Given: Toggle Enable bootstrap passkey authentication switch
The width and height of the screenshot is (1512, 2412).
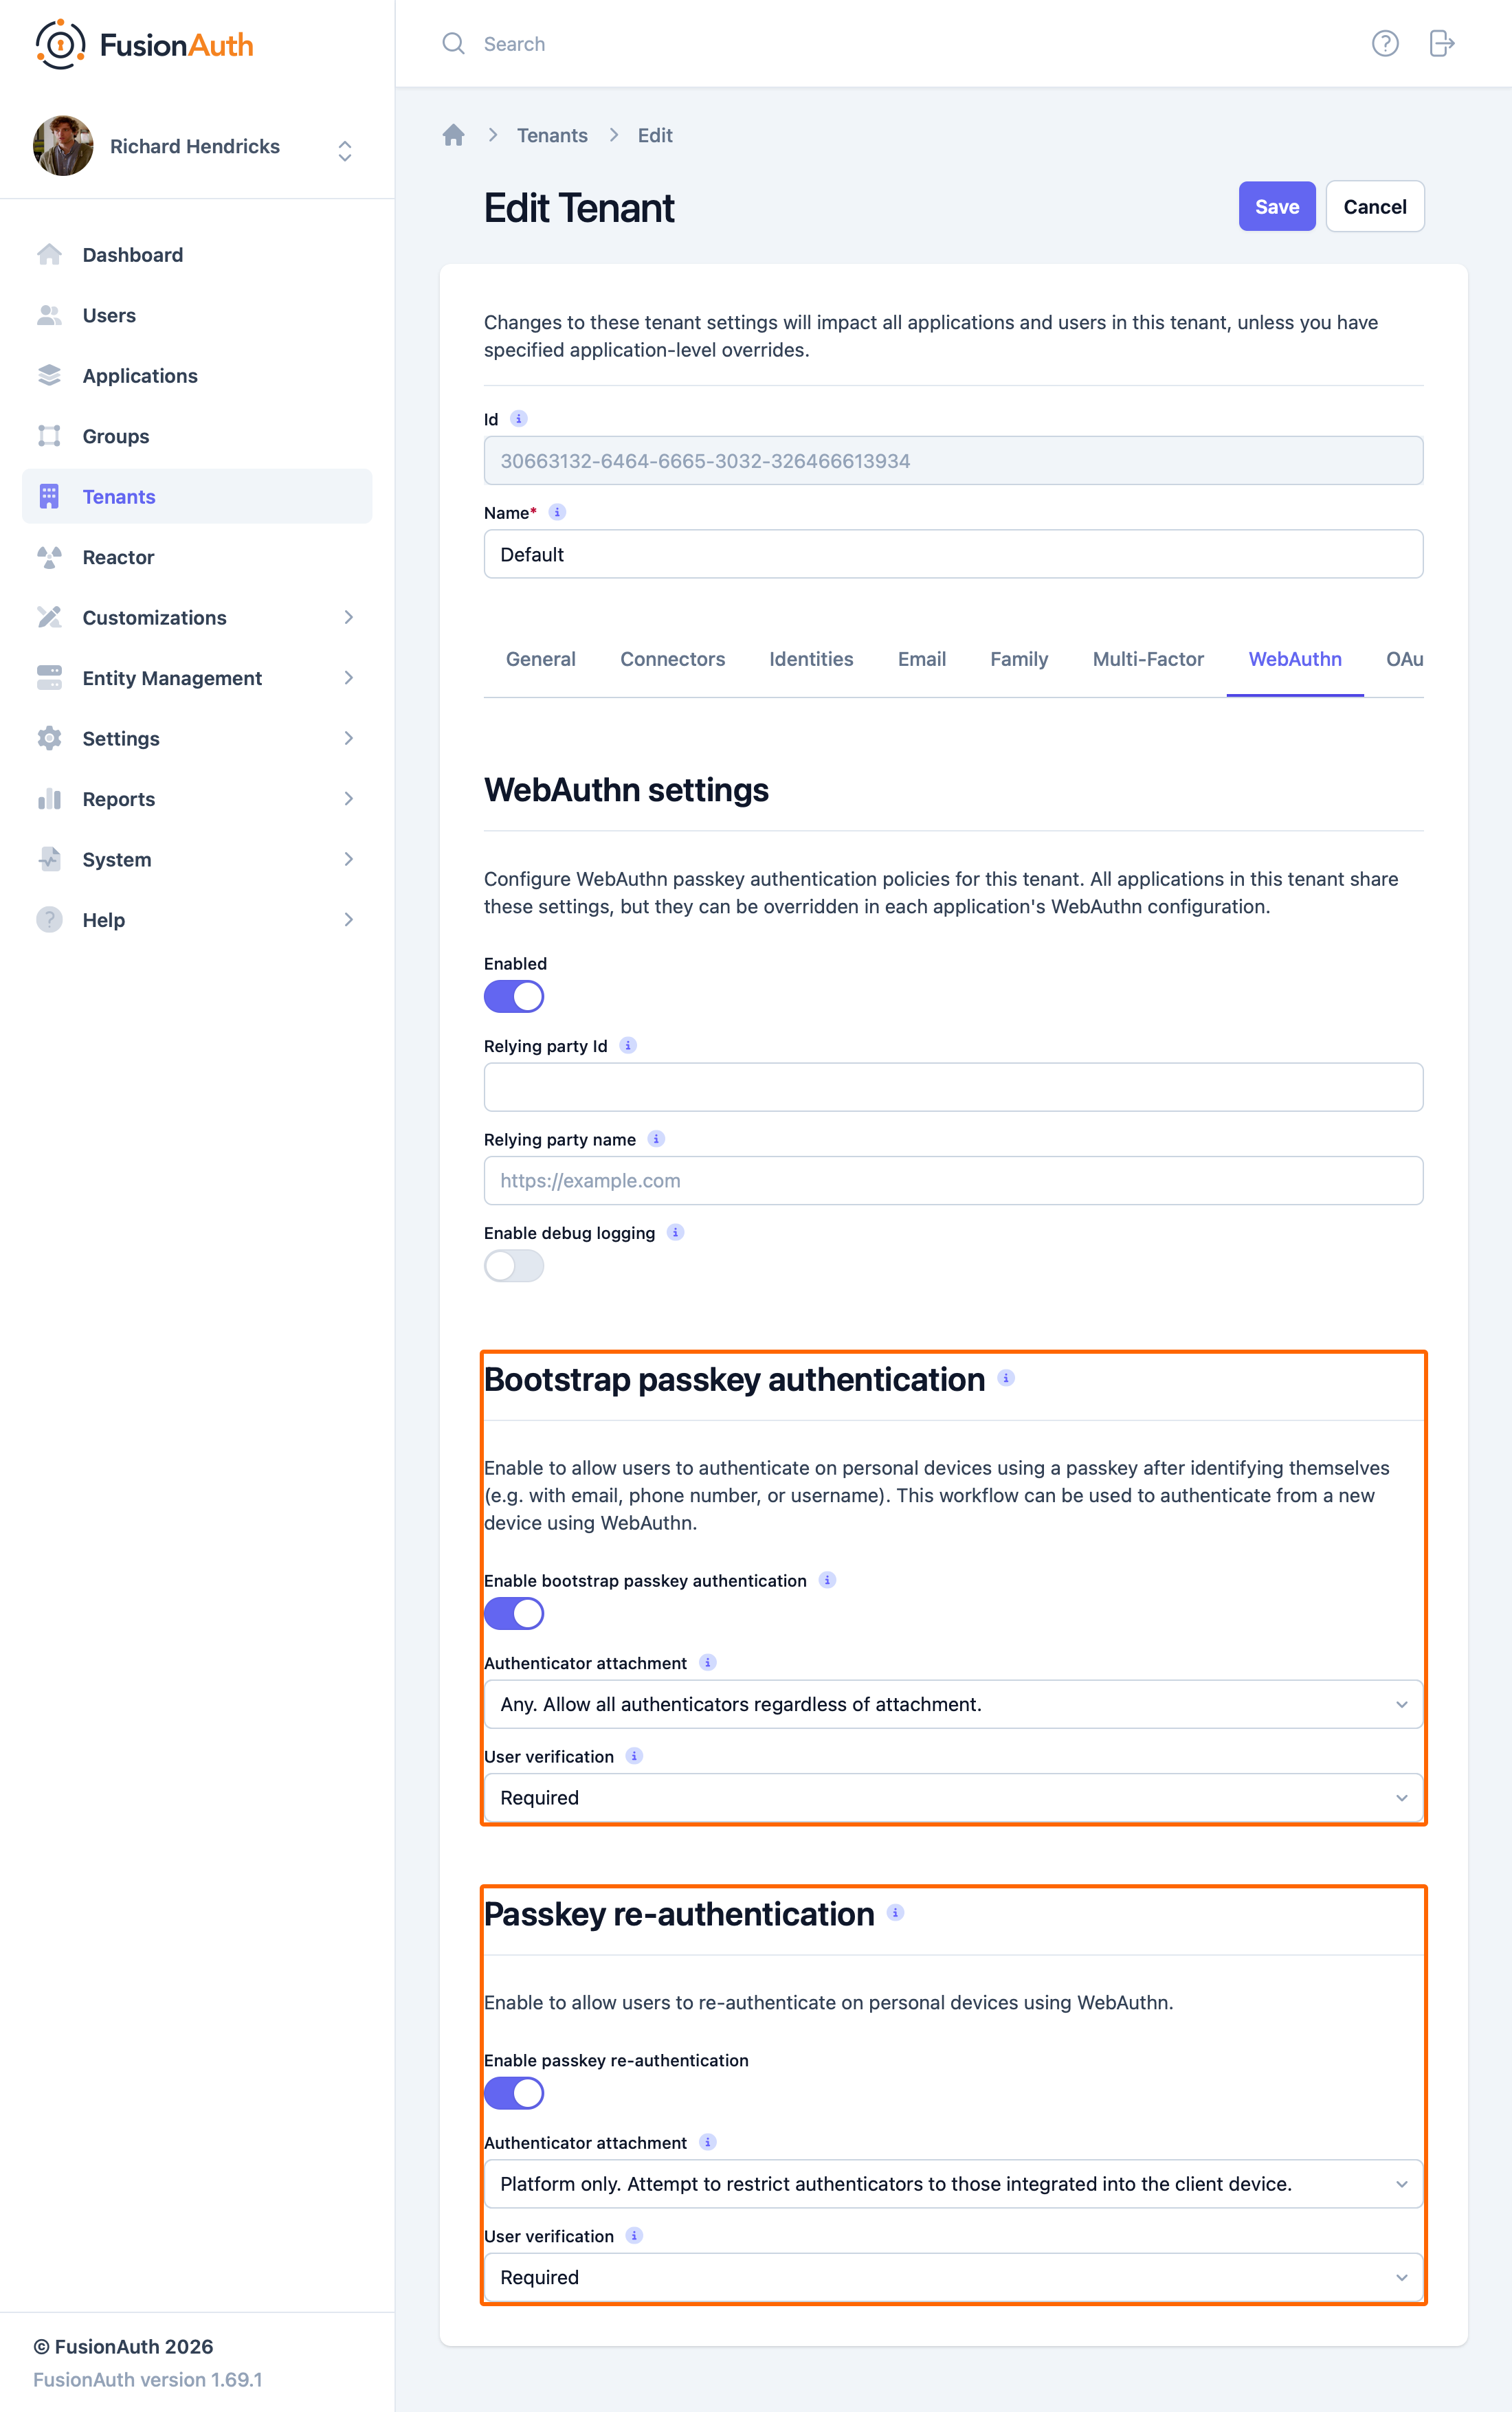Looking at the screenshot, I should click(514, 1613).
